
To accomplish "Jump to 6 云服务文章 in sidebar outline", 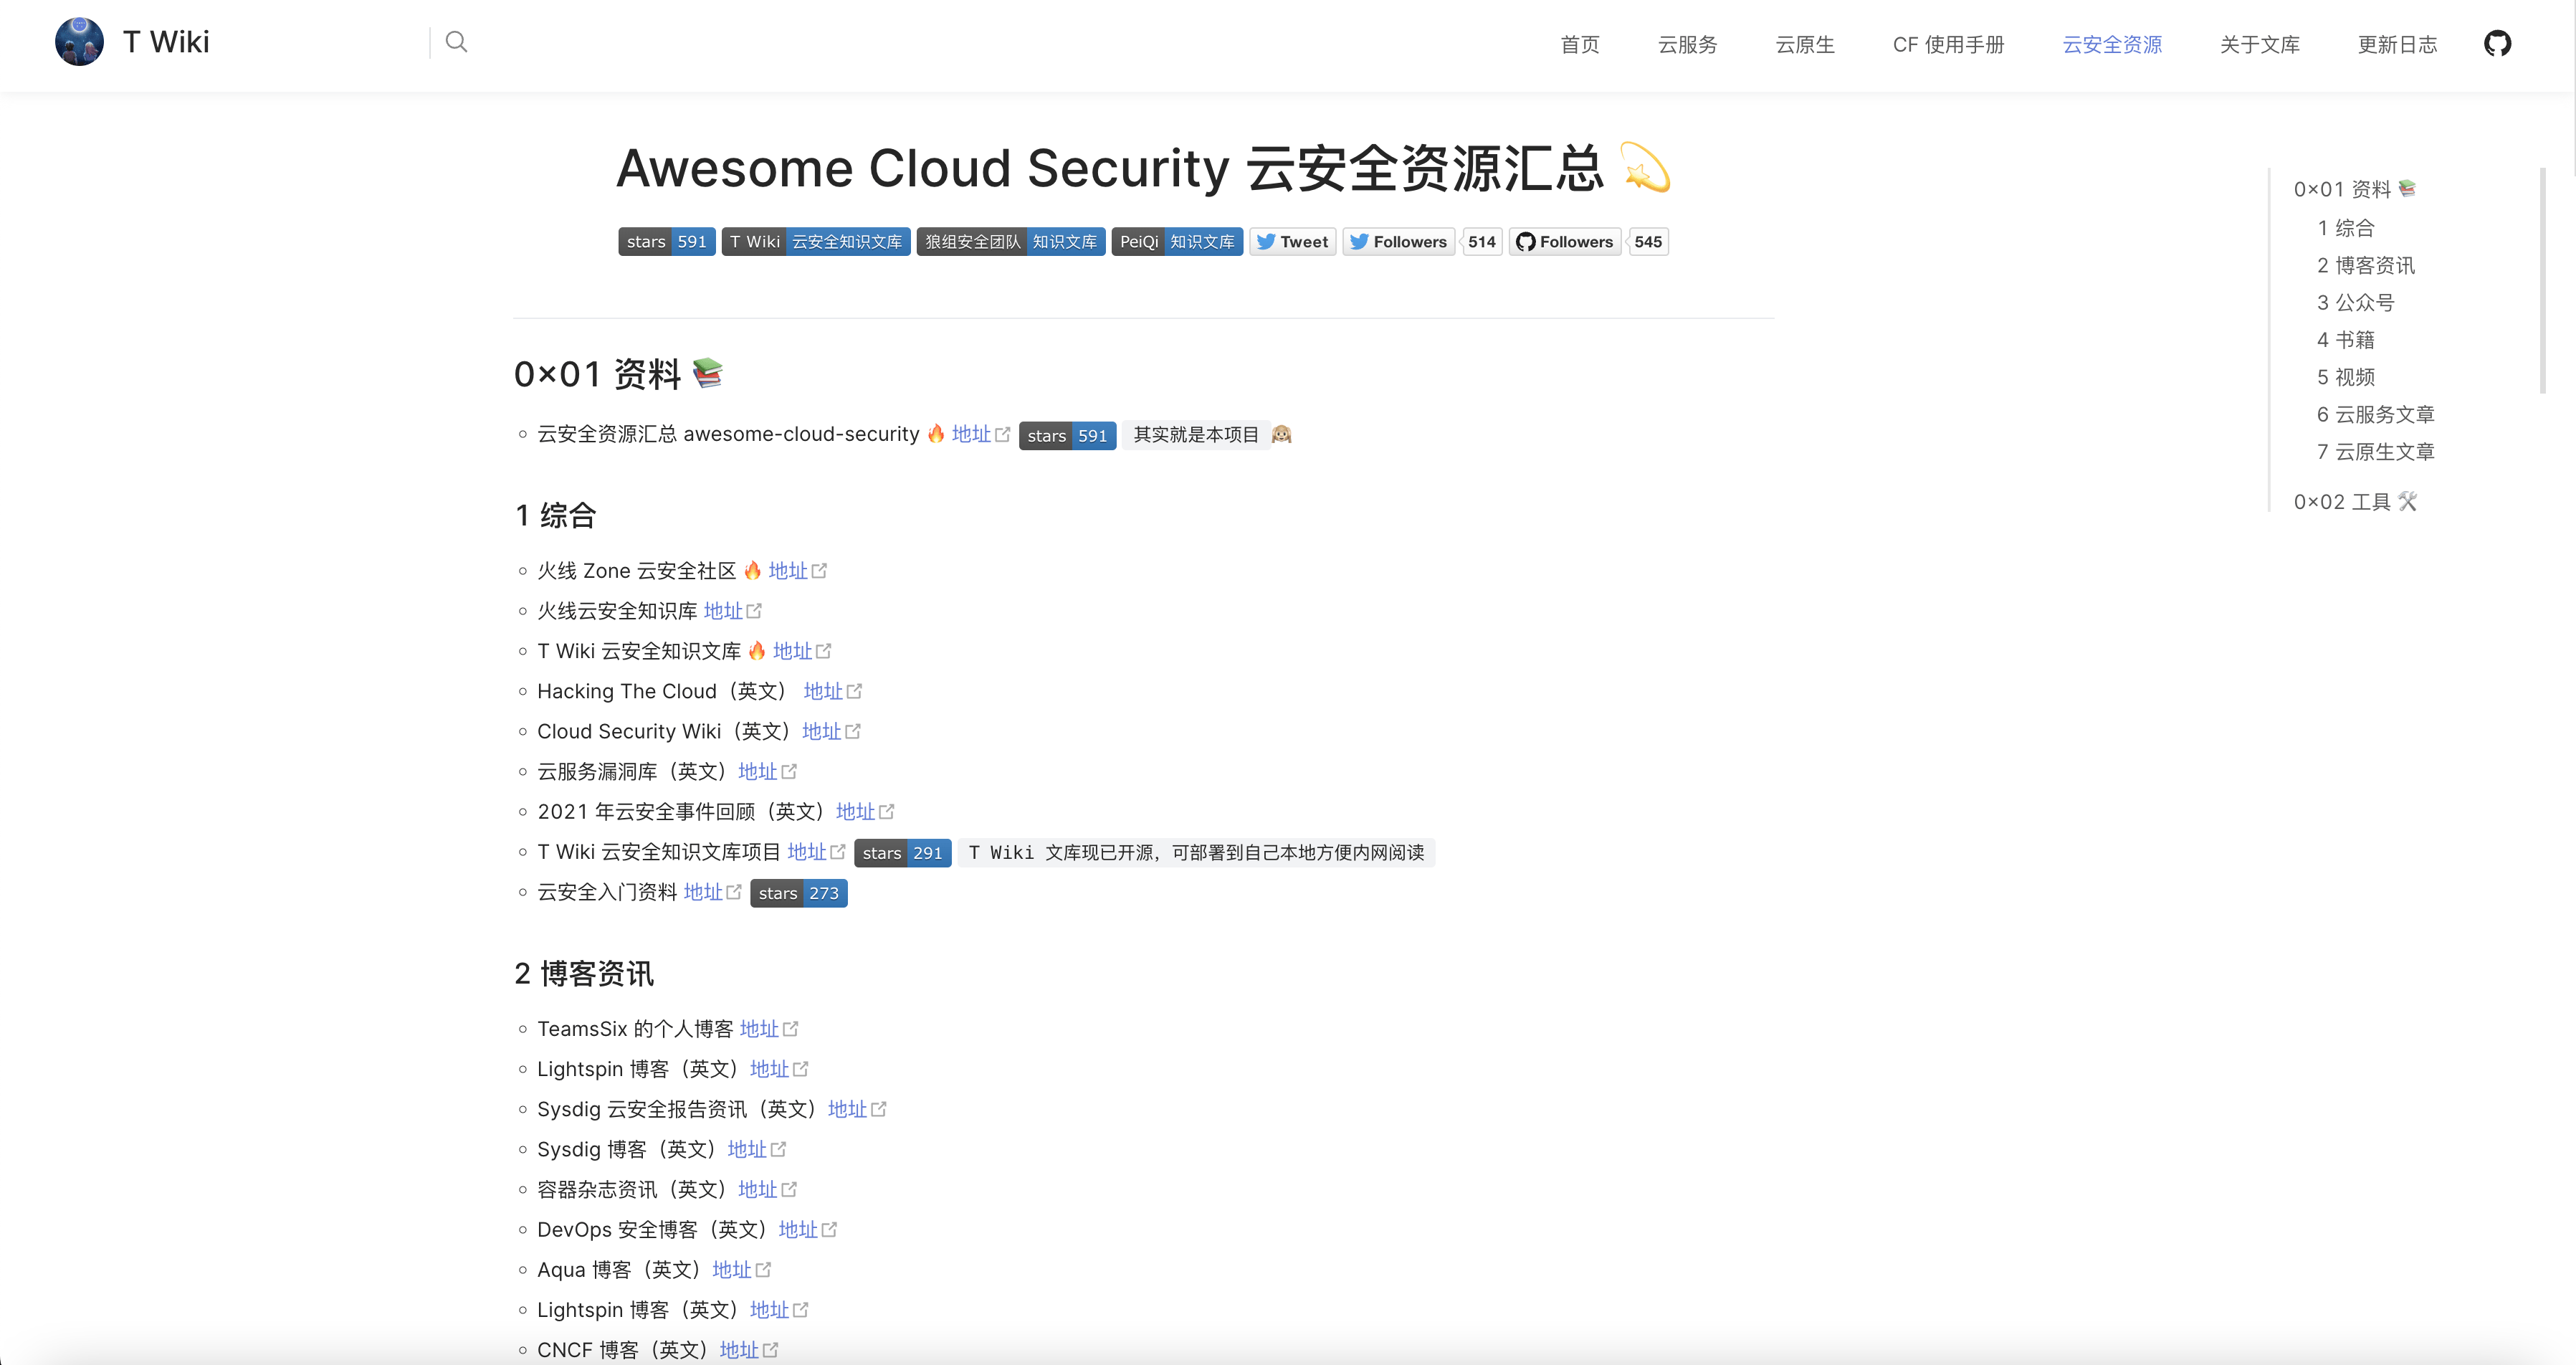I will [2375, 414].
